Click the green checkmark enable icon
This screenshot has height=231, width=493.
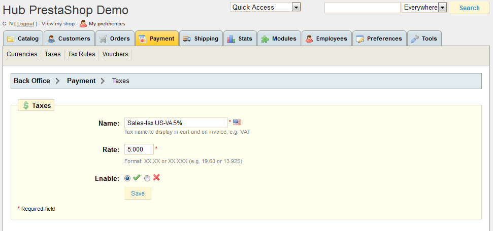[x=137, y=178]
